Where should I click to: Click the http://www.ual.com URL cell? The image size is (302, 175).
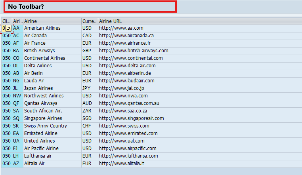pos(200,141)
